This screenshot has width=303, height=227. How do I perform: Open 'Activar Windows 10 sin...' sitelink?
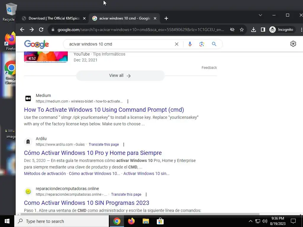coord(146,174)
